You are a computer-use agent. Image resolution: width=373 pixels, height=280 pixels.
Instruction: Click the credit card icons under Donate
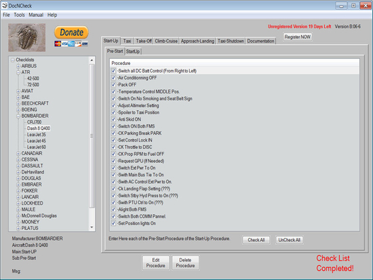pos(71,44)
